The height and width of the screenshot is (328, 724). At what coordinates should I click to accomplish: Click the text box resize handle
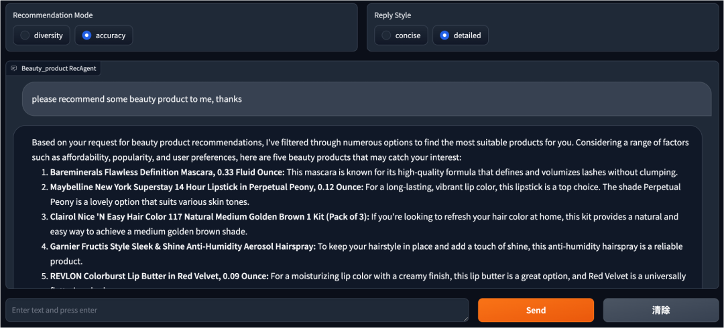tap(465, 318)
